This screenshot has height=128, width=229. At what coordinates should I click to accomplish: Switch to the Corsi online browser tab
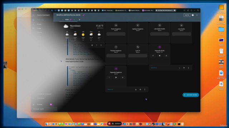pos(148,10)
